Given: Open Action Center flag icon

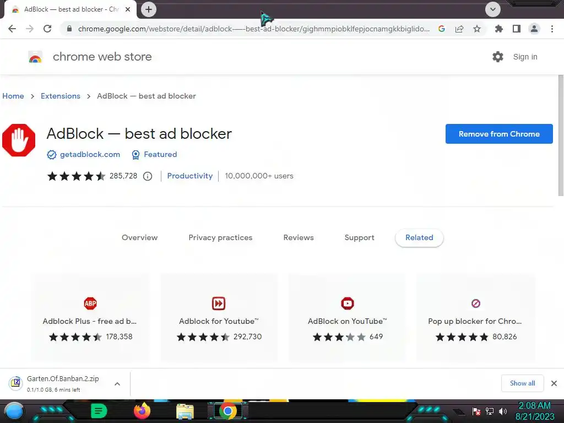Looking at the screenshot, I should coord(476,411).
